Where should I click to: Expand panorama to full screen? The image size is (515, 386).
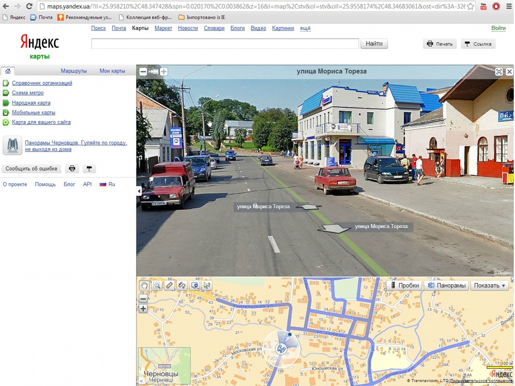(498, 71)
